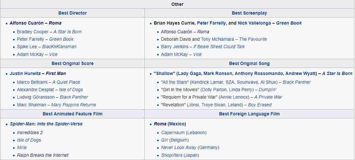Open the Dumplin' film link
Screen dimensions: 355x160
[267, 90]
